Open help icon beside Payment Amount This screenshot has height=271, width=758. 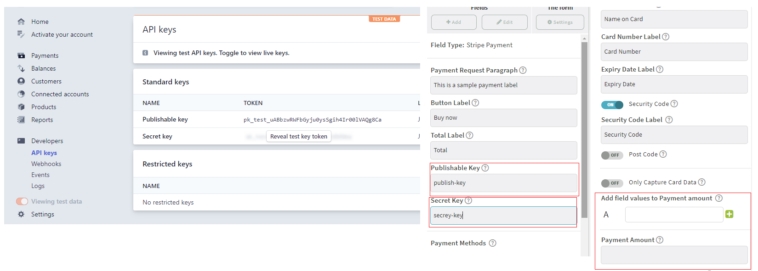point(660,240)
